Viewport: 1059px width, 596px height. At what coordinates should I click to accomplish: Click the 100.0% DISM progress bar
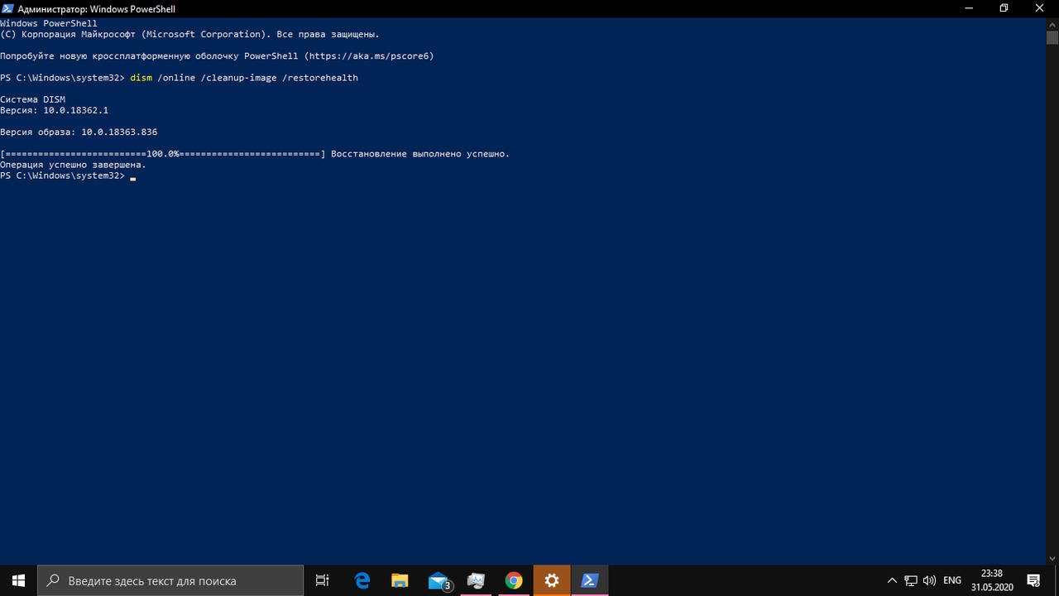tap(163, 154)
